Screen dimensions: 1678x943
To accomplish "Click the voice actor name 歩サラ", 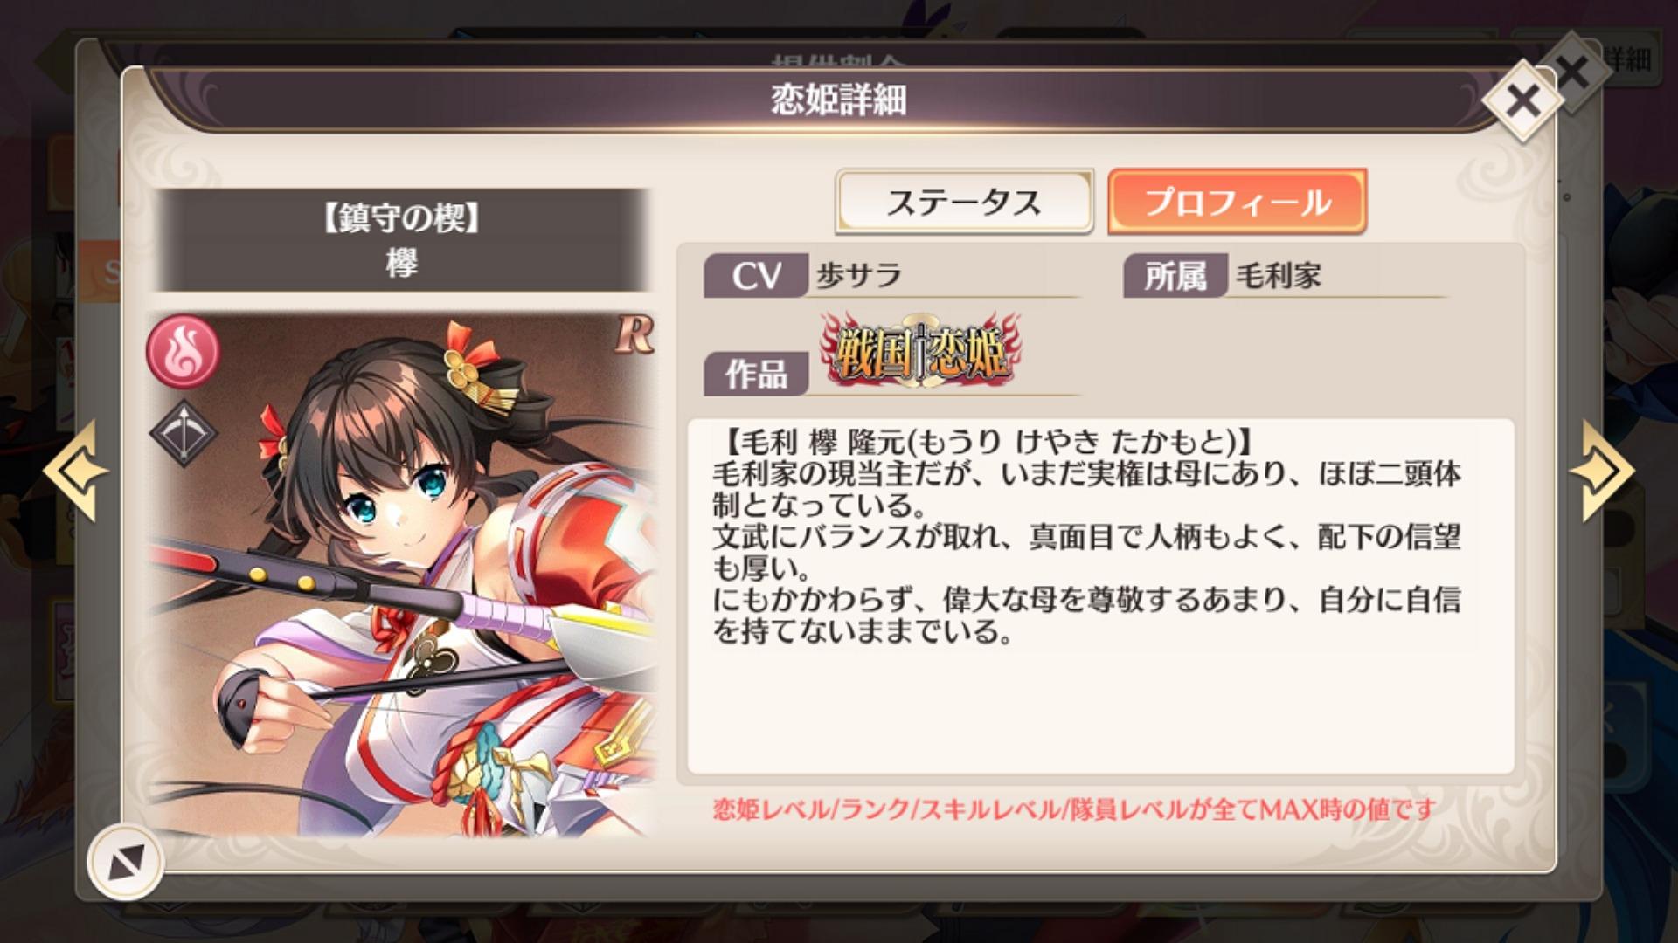I will (859, 276).
